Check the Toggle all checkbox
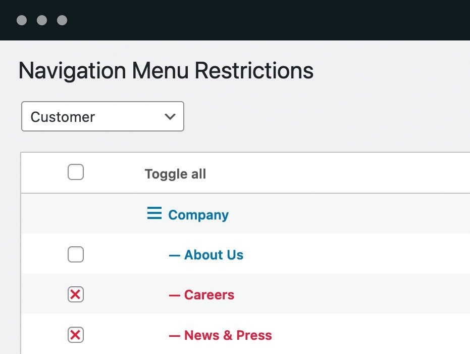 (76, 173)
